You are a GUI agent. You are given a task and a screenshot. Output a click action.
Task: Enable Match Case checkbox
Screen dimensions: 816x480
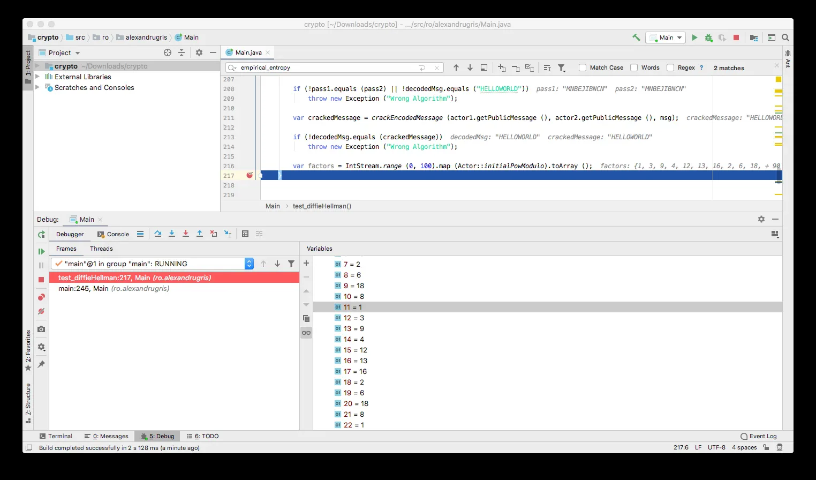pyautogui.click(x=583, y=67)
